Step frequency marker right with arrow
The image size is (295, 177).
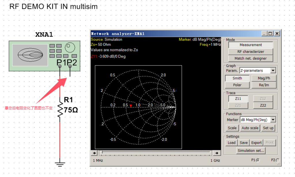[217, 153]
